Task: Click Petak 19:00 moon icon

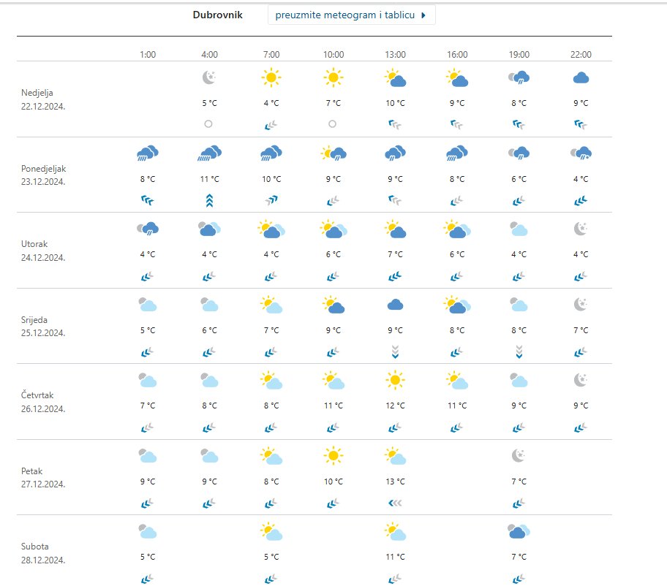Action: (519, 456)
